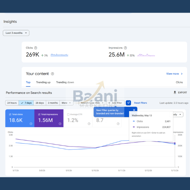Click the 25.6M impressions value
The height and width of the screenshot is (190, 190).
(x=116, y=55)
